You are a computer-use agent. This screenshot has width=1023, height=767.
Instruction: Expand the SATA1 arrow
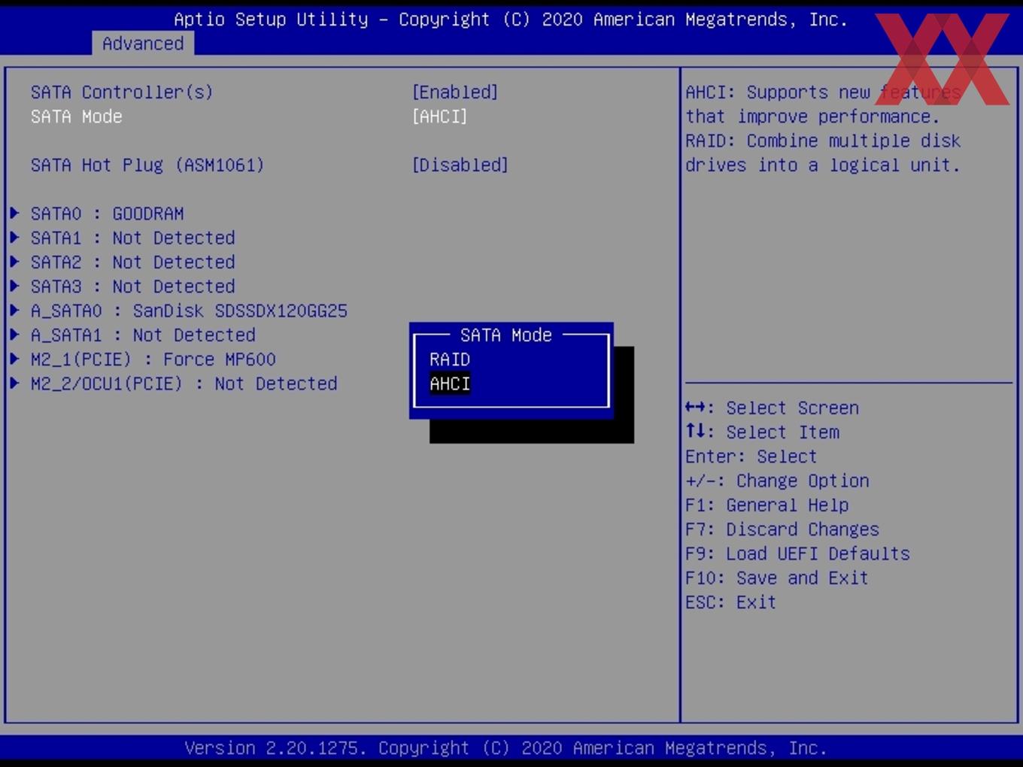(14, 238)
